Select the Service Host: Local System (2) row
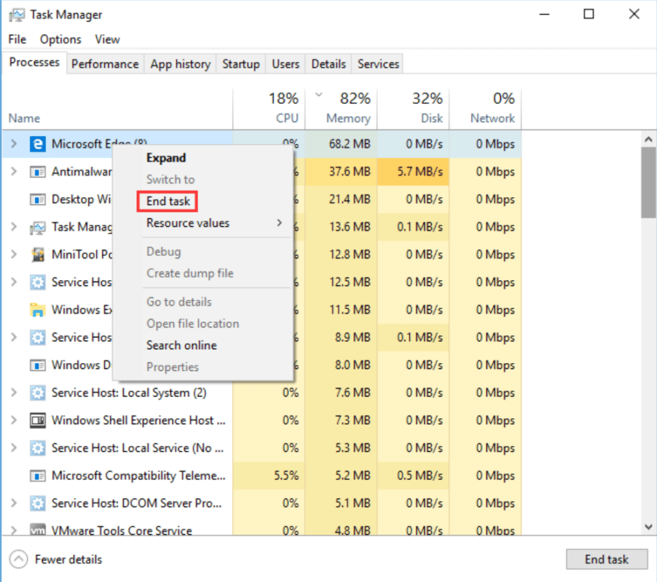This screenshot has height=582, width=657. (x=262, y=392)
